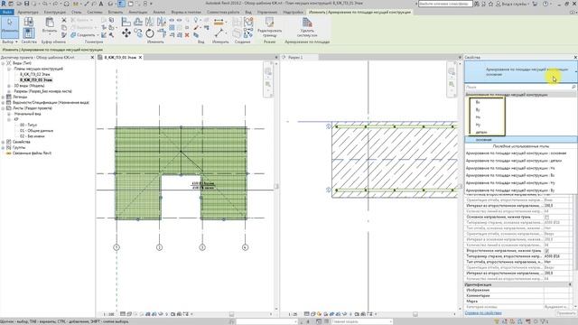Image resolution: width=578 pixels, height=325 pixels.
Task: Click the 1:100 view scale button
Action: (108, 315)
